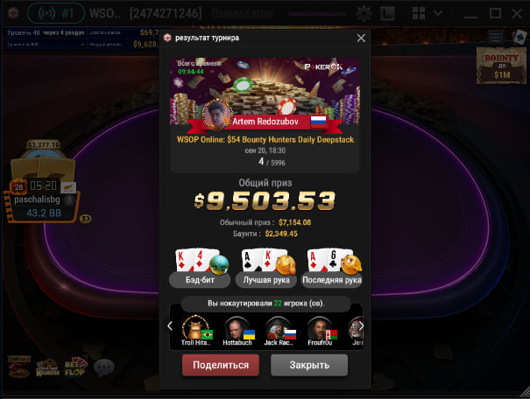Click the Artem Redozubov winner avatar

217,115
